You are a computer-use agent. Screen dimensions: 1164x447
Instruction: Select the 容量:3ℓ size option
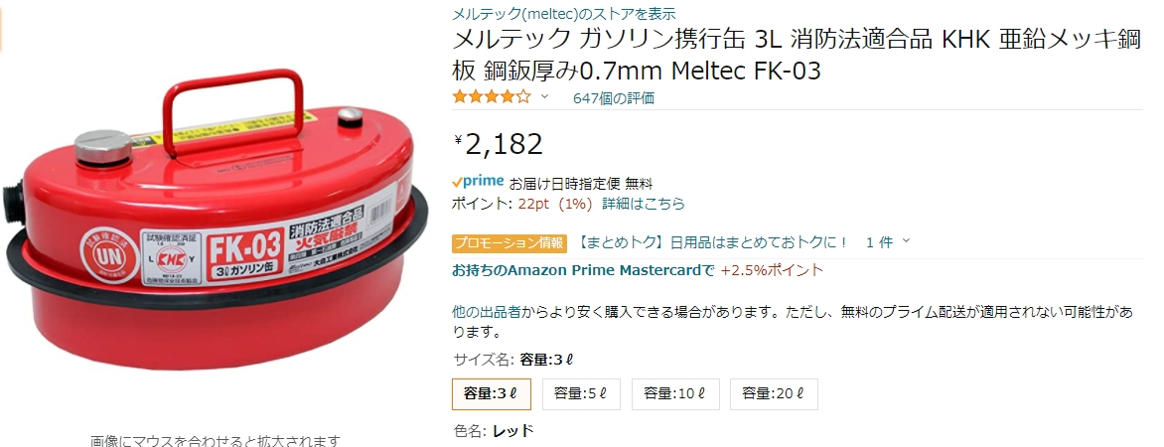tap(492, 393)
